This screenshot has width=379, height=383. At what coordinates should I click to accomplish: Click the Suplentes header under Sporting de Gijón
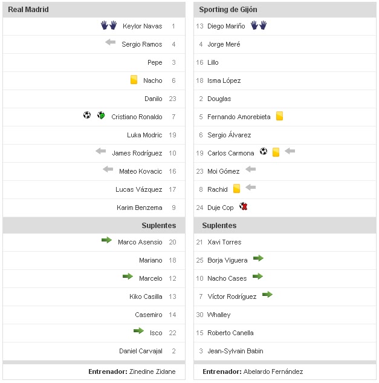pyautogui.click(x=218, y=225)
